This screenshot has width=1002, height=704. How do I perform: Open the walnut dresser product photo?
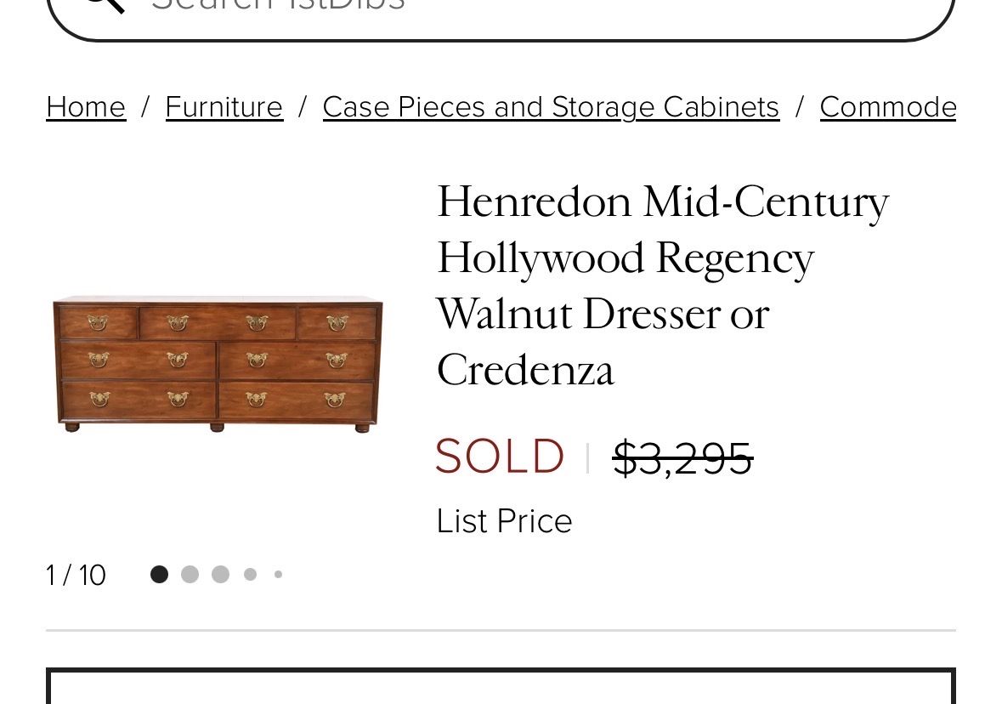218,364
